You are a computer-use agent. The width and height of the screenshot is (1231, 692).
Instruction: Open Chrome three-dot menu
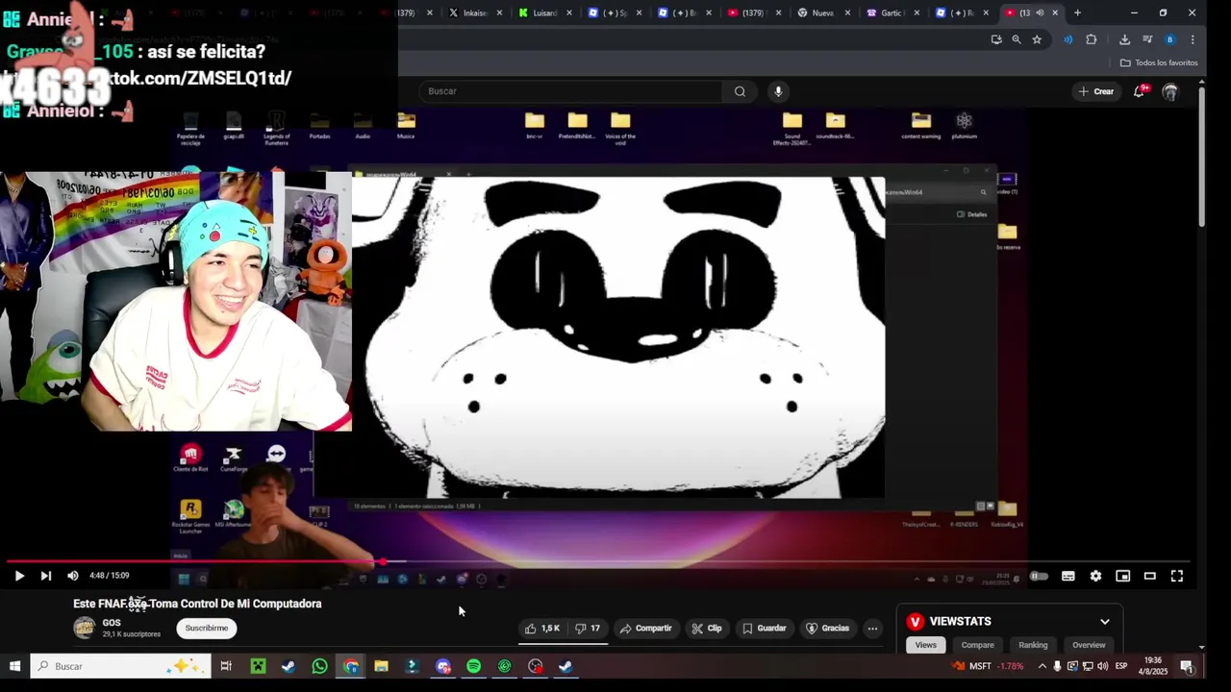(x=1193, y=39)
